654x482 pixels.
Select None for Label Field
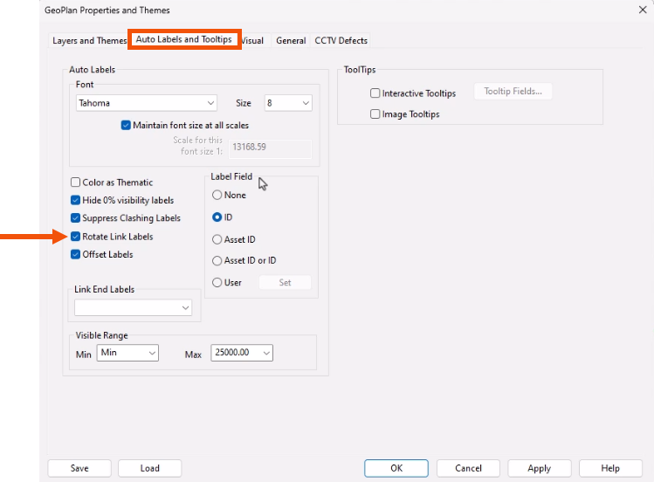[217, 195]
